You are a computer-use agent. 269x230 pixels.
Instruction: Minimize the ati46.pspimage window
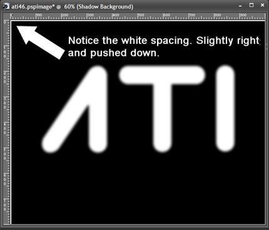(241, 6)
